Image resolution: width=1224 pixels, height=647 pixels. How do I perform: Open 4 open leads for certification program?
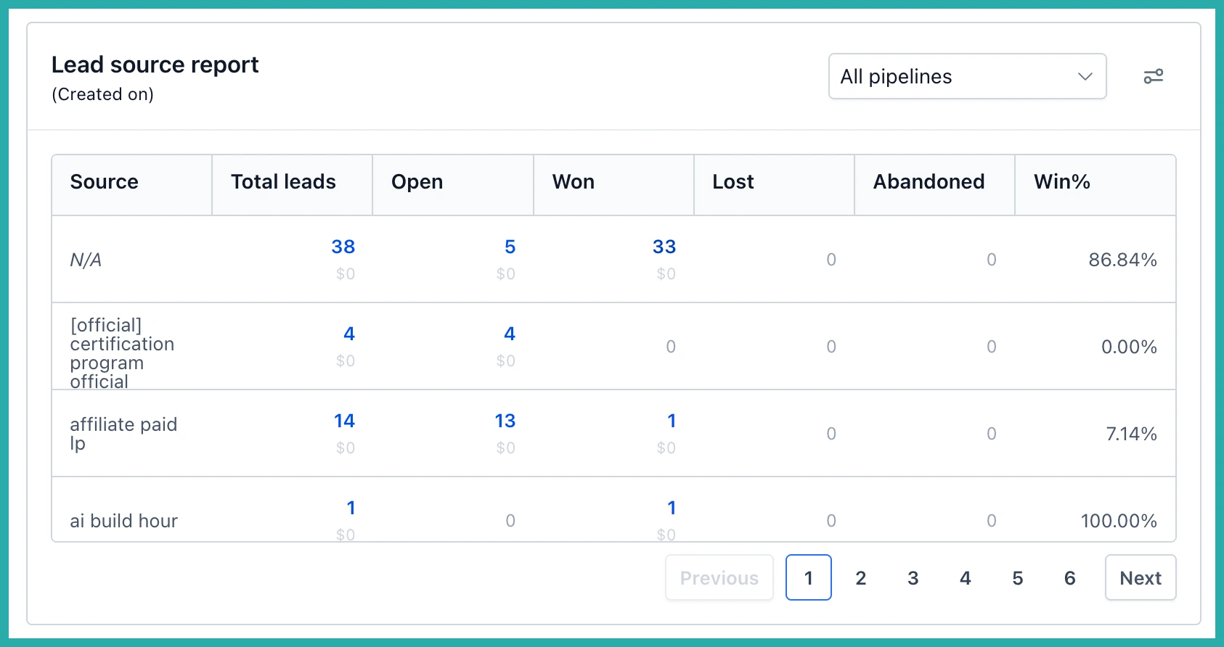[510, 334]
